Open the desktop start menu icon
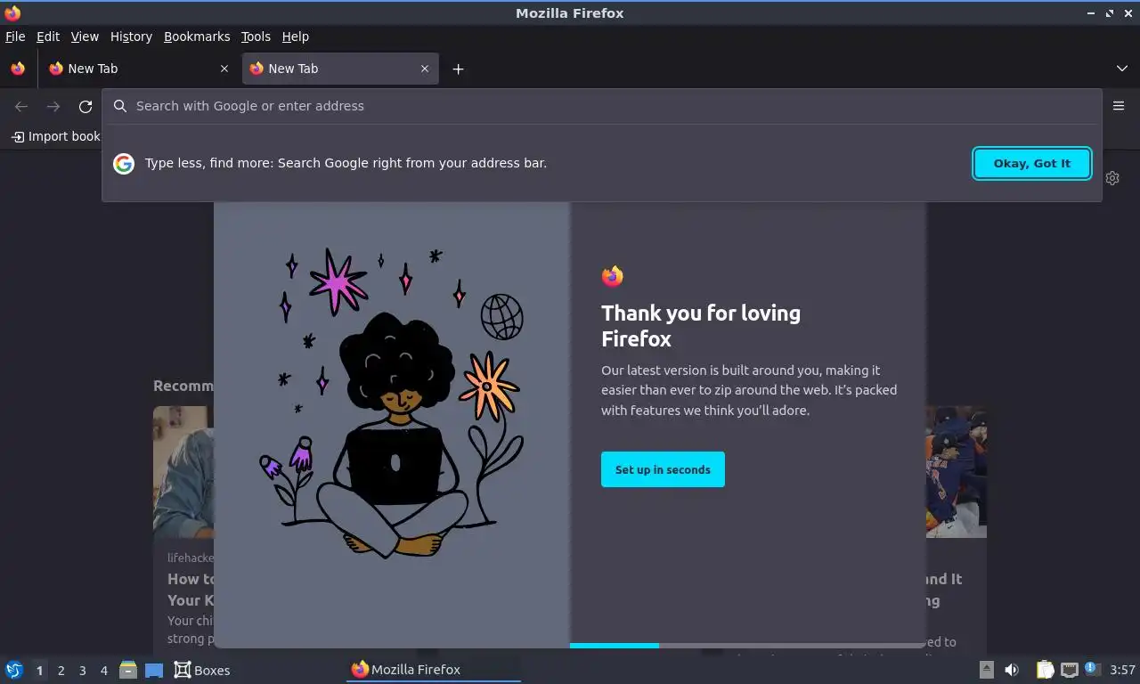This screenshot has width=1140, height=684. click(14, 670)
